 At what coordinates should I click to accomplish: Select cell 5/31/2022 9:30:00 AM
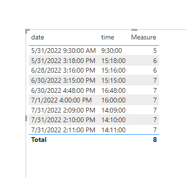[x=63, y=51]
